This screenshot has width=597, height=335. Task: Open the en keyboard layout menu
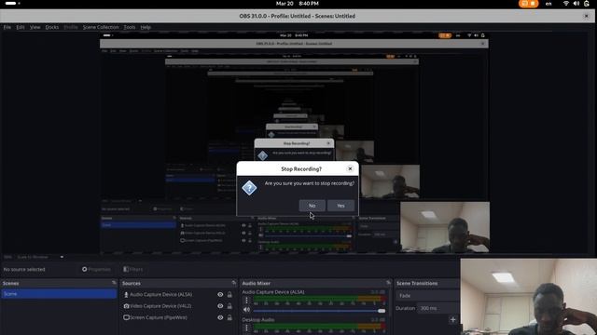click(x=548, y=4)
